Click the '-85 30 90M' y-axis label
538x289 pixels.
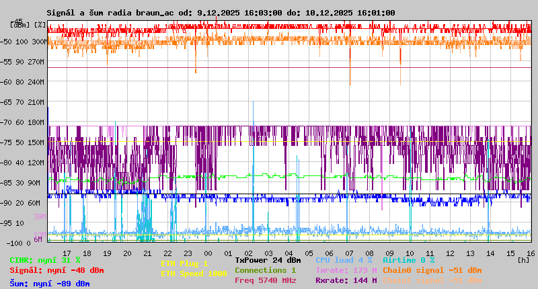(x=20, y=183)
